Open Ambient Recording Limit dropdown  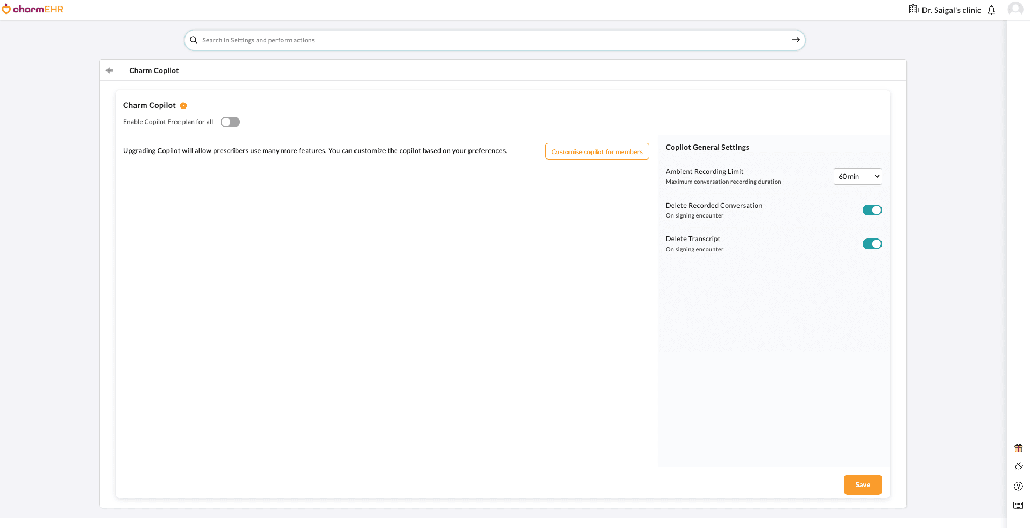point(857,176)
